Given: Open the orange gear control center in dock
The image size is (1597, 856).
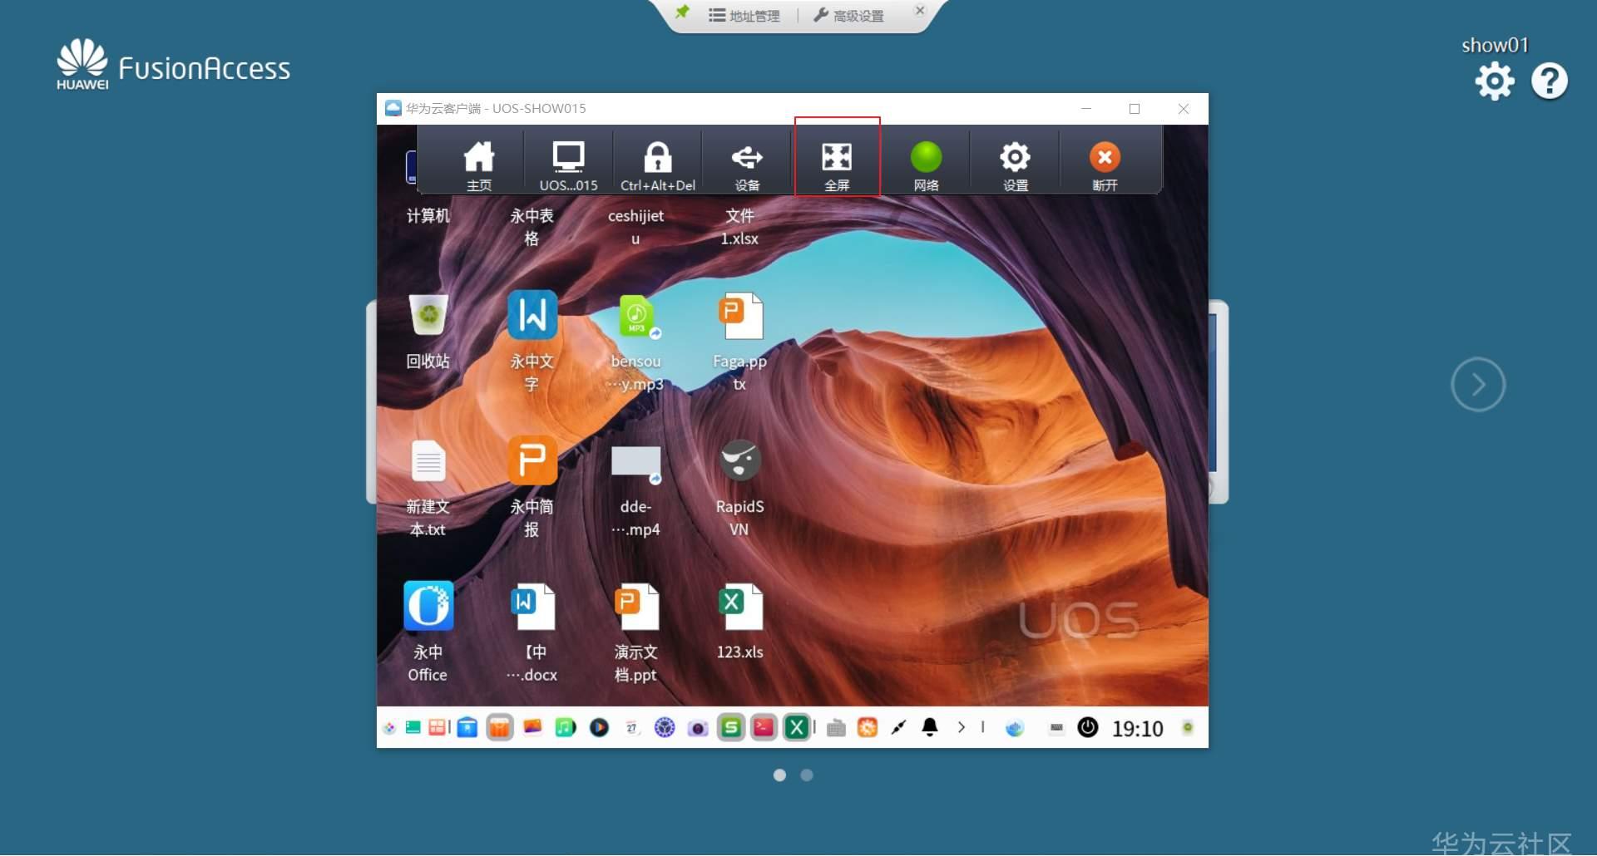Looking at the screenshot, I should click(868, 728).
